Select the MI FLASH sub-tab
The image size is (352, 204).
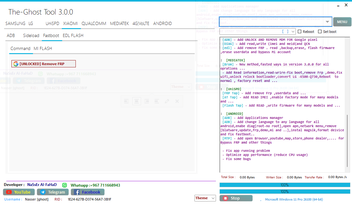(43, 49)
